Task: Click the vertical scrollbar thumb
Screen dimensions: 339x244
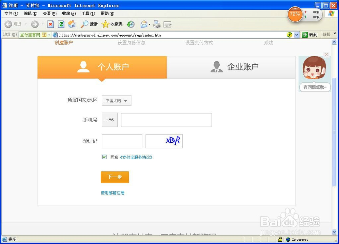Action: 334,132
